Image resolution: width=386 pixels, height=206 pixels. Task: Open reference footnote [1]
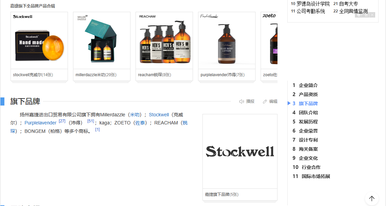pos(97,129)
